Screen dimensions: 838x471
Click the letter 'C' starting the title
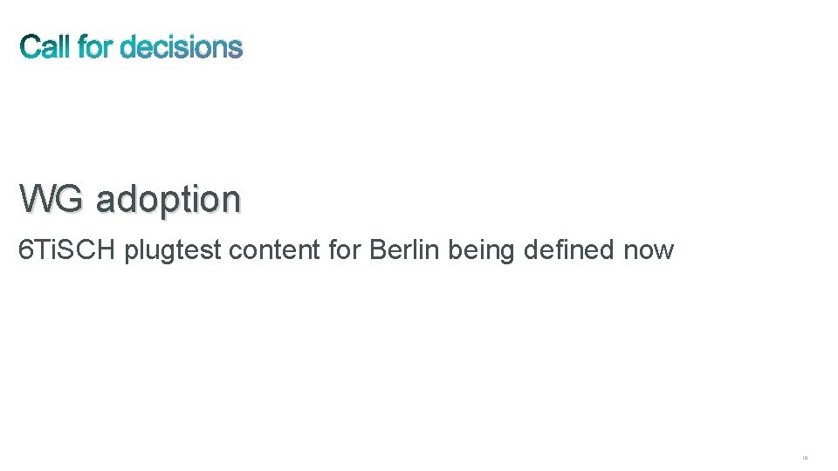[30, 47]
